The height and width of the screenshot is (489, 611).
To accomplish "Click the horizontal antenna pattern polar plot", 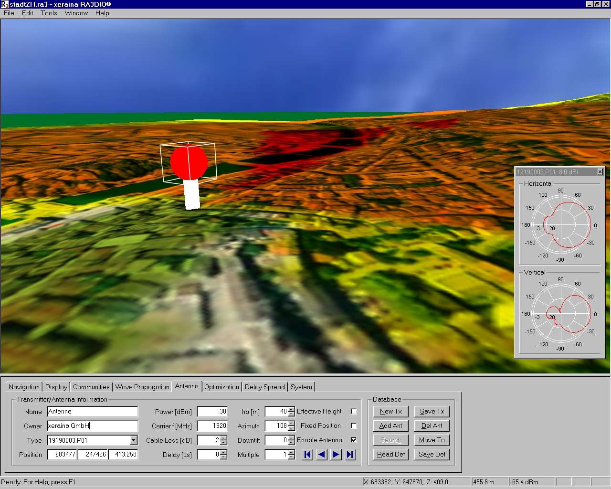I will (560, 225).
